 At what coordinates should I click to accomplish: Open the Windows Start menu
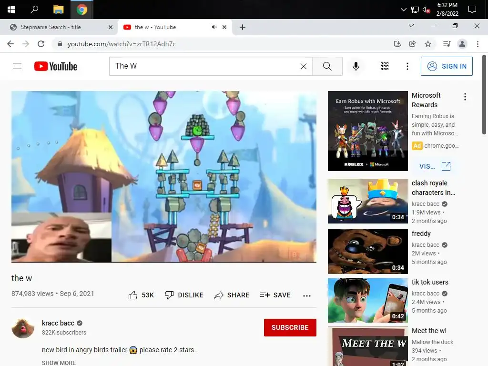(x=11, y=10)
